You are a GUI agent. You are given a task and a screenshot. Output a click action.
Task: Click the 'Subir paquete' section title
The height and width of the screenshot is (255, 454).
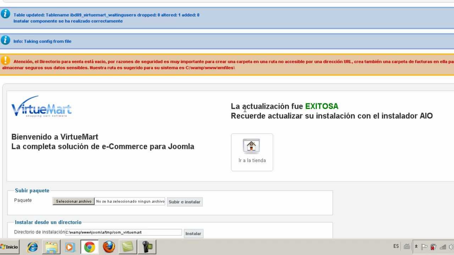(x=32, y=191)
